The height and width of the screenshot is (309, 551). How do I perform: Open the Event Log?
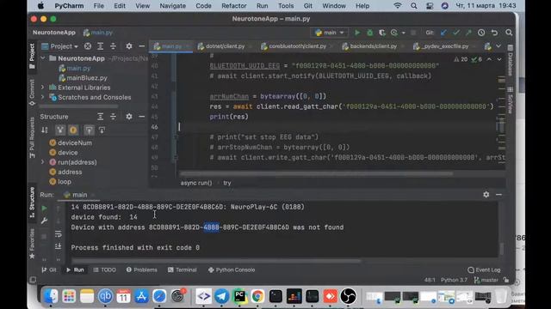(484, 270)
